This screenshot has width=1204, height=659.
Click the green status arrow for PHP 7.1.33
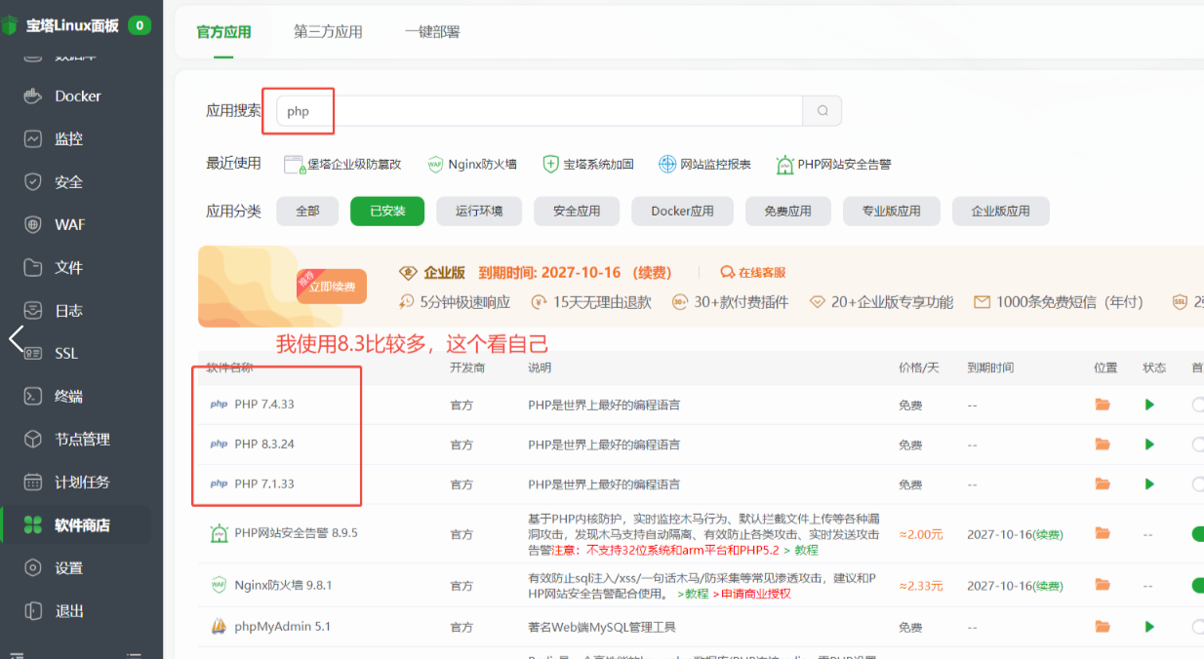[1149, 484]
